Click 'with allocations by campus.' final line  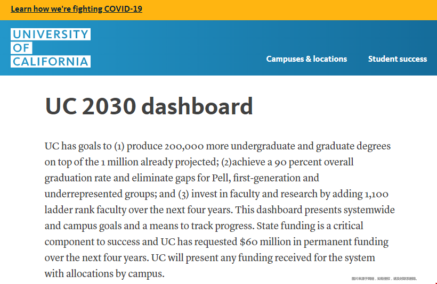[104, 274]
